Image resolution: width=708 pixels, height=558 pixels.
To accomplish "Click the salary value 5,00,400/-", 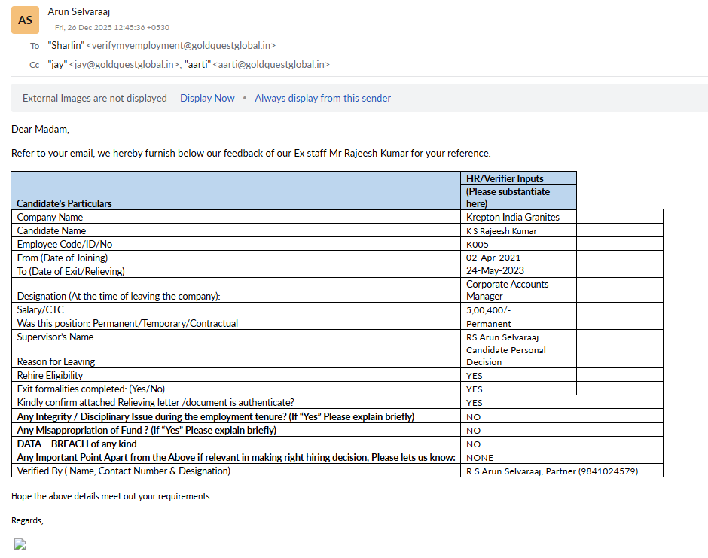I will (490, 310).
